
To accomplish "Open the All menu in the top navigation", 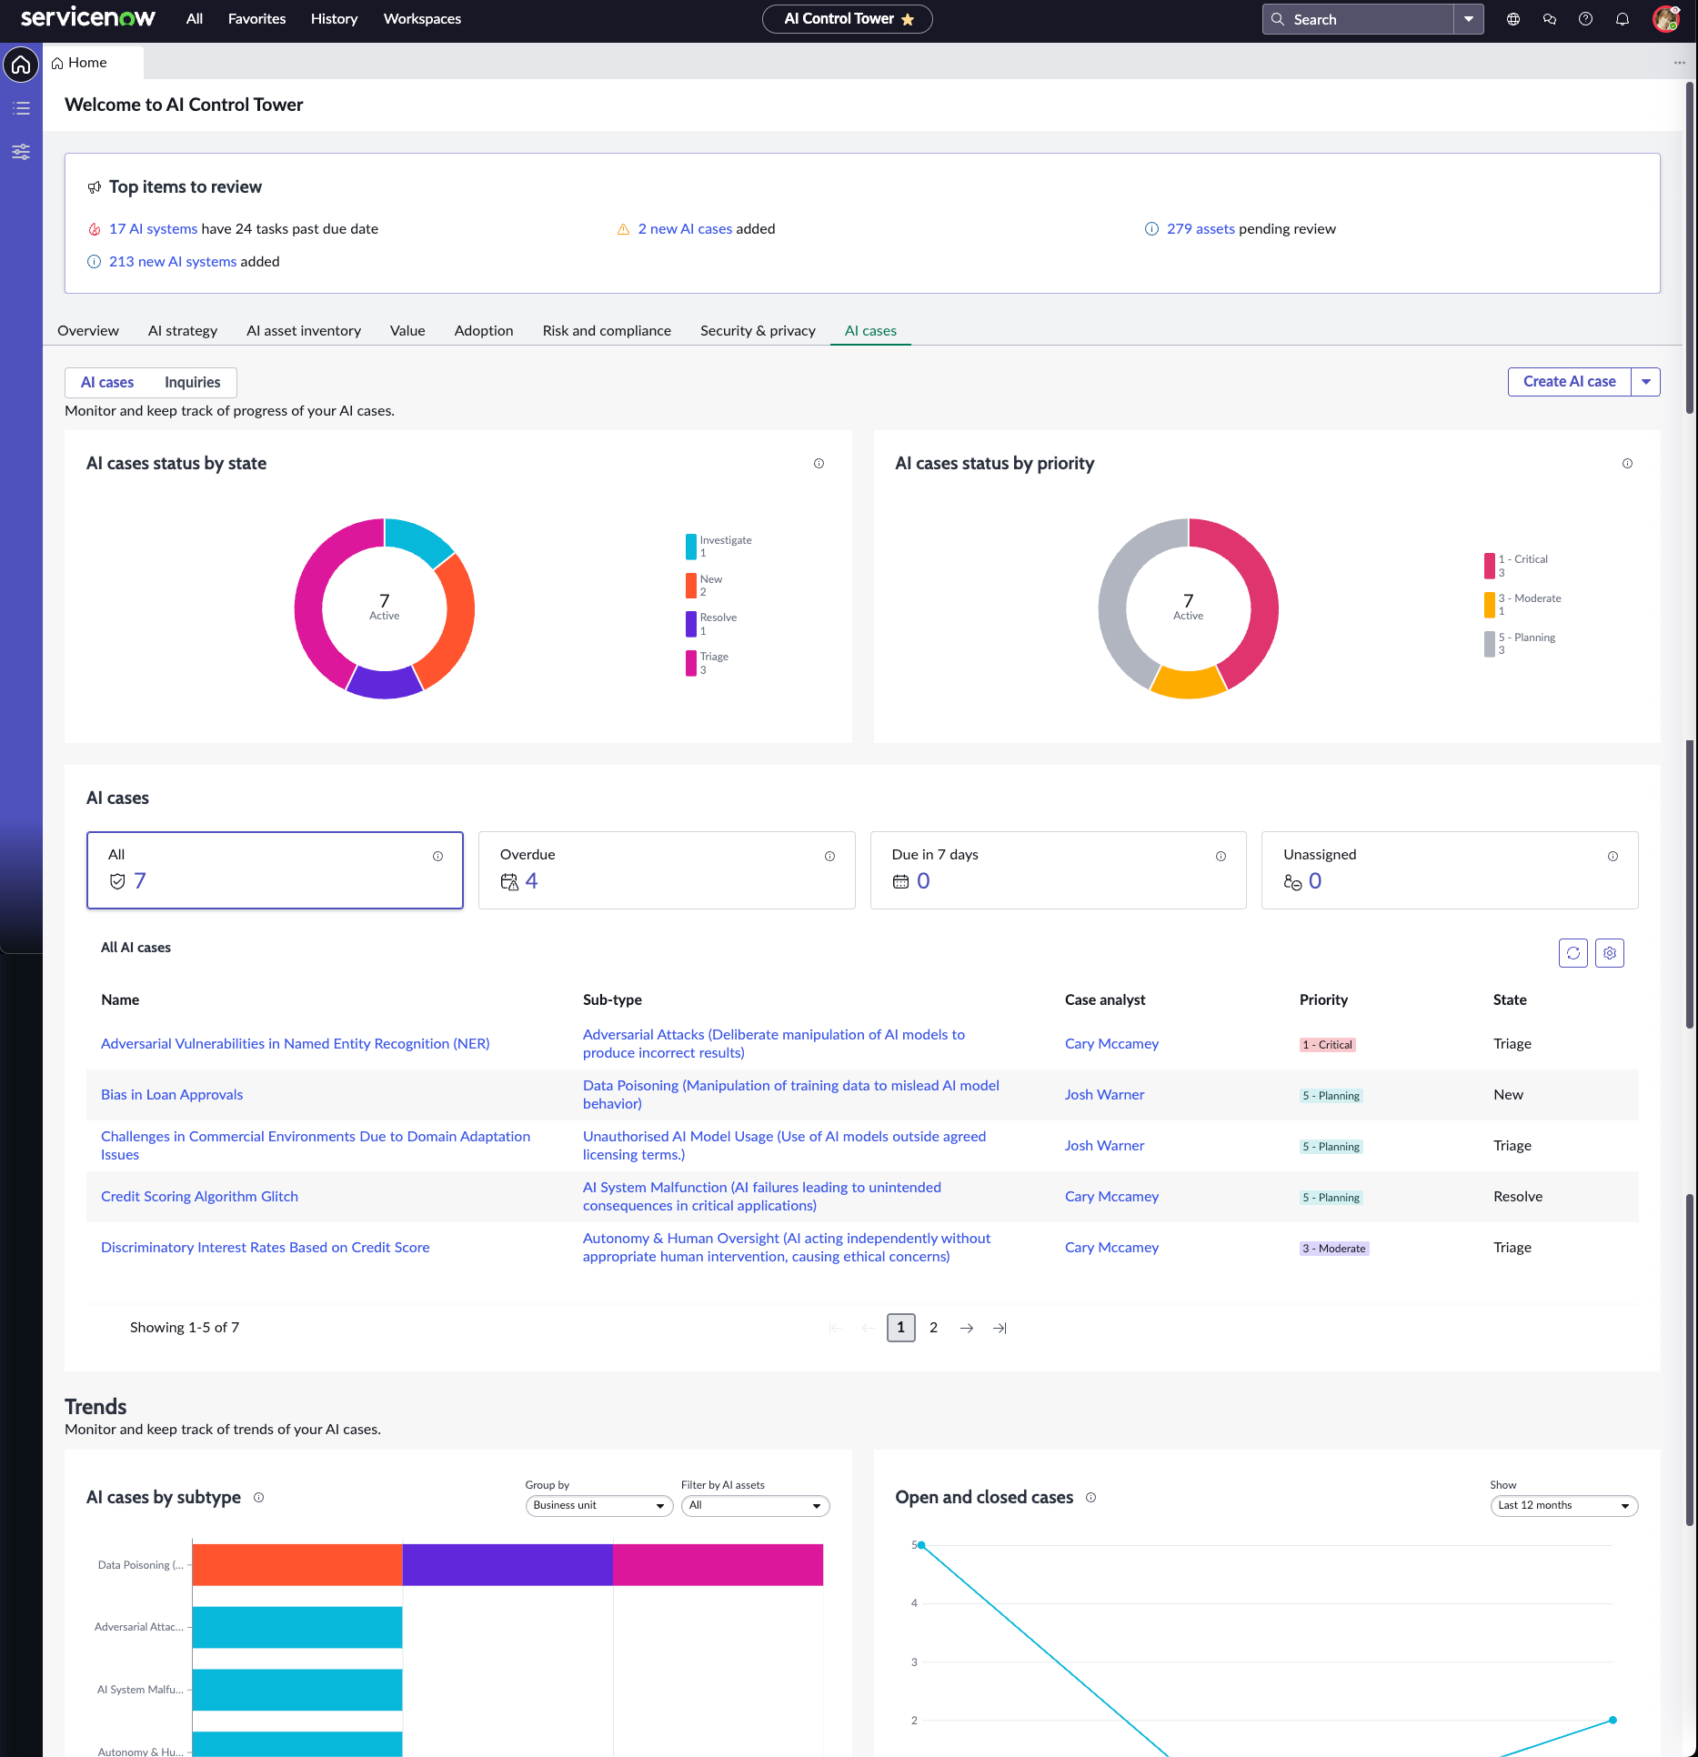I will pyautogui.click(x=195, y=19).
